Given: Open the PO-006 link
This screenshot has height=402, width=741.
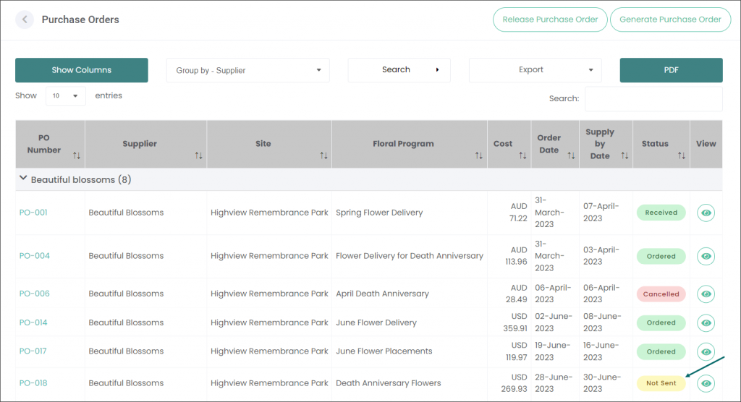Looking at the screenshot, I should pos(34,294).
